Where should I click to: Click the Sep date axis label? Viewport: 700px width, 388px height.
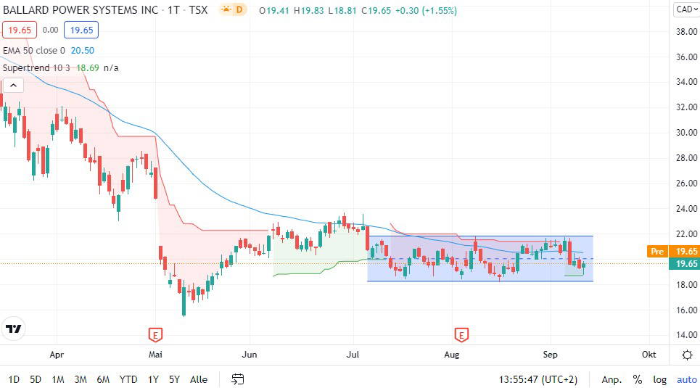click(x=550, y=355)
